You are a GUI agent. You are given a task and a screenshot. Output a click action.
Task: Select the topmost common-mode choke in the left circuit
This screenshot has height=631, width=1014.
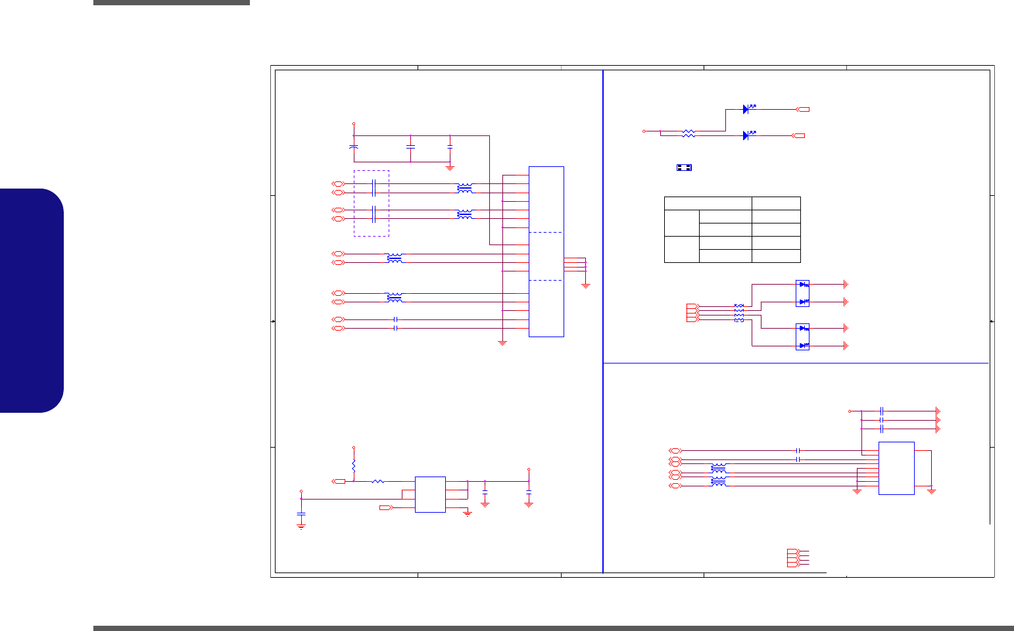coord(465,188)
